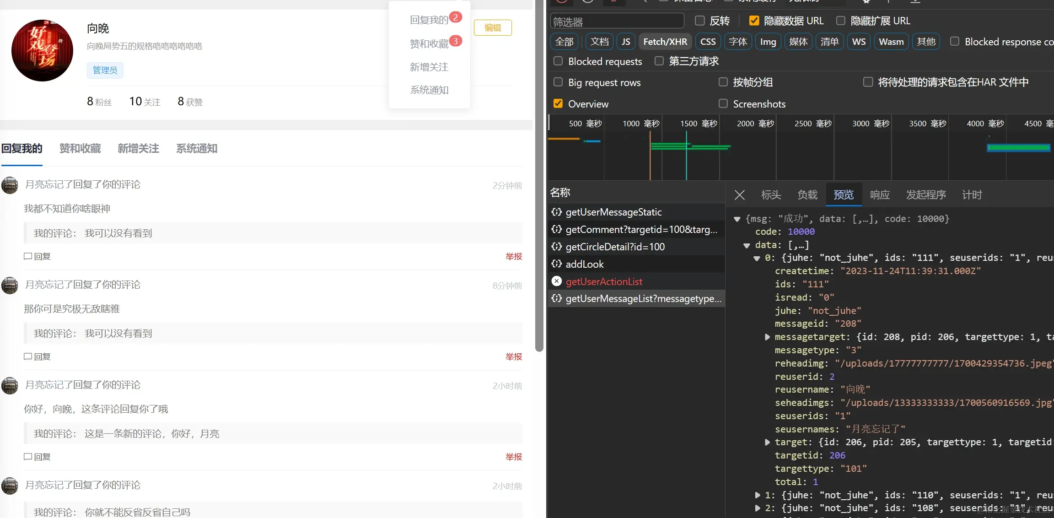Viewport: 1054px width, 518px height.
Task: Click the 回复我的 unread badge showing 2
Action: (x=455, y=17)
